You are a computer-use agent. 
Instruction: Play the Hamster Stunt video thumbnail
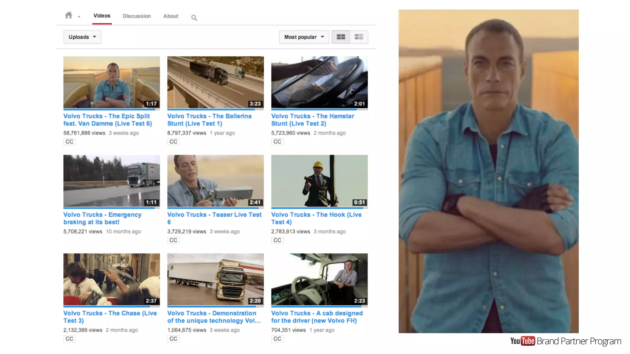(x=319, y=82)
